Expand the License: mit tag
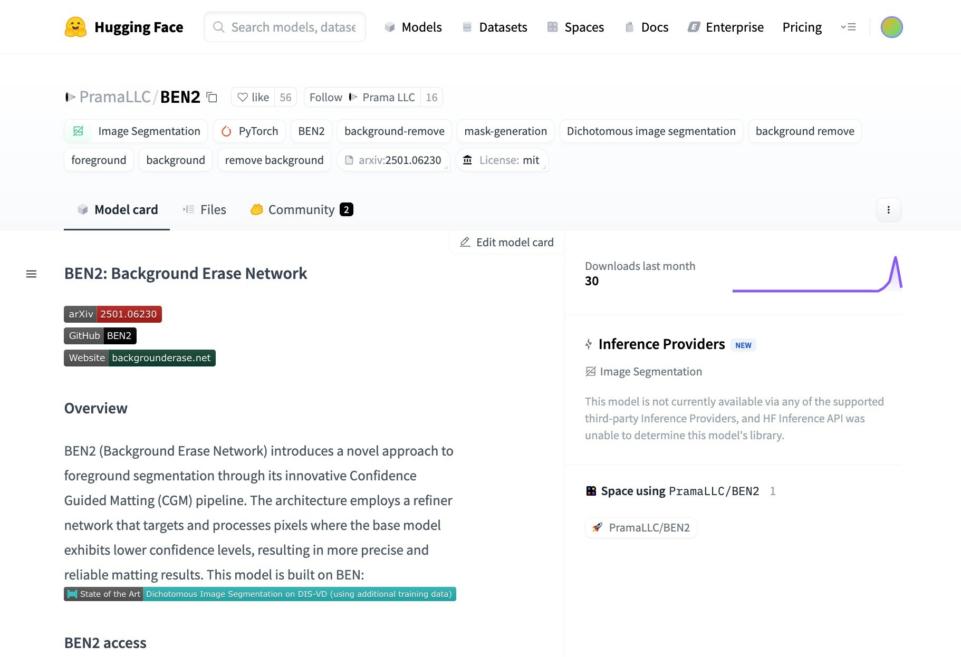The width and height of the screenshot is (961, 657). click(502, 160)
